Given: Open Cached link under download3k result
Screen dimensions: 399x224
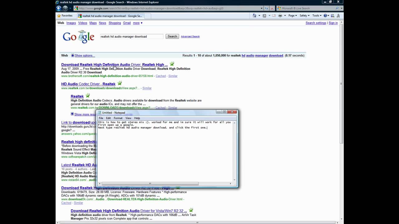Looking at the screenshot, I should [66, 203].
